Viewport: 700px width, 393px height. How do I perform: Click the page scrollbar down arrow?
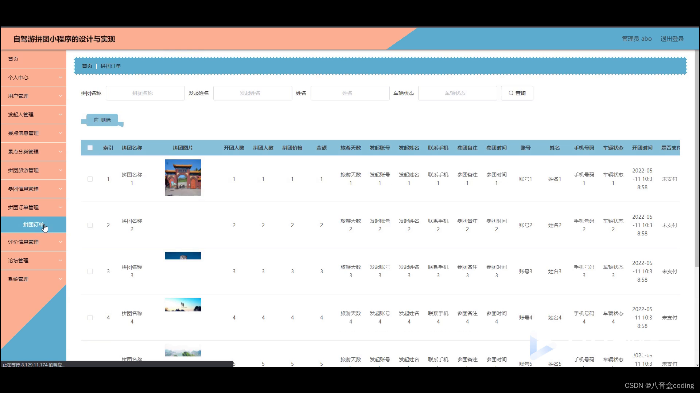click(x=697, y=365)
